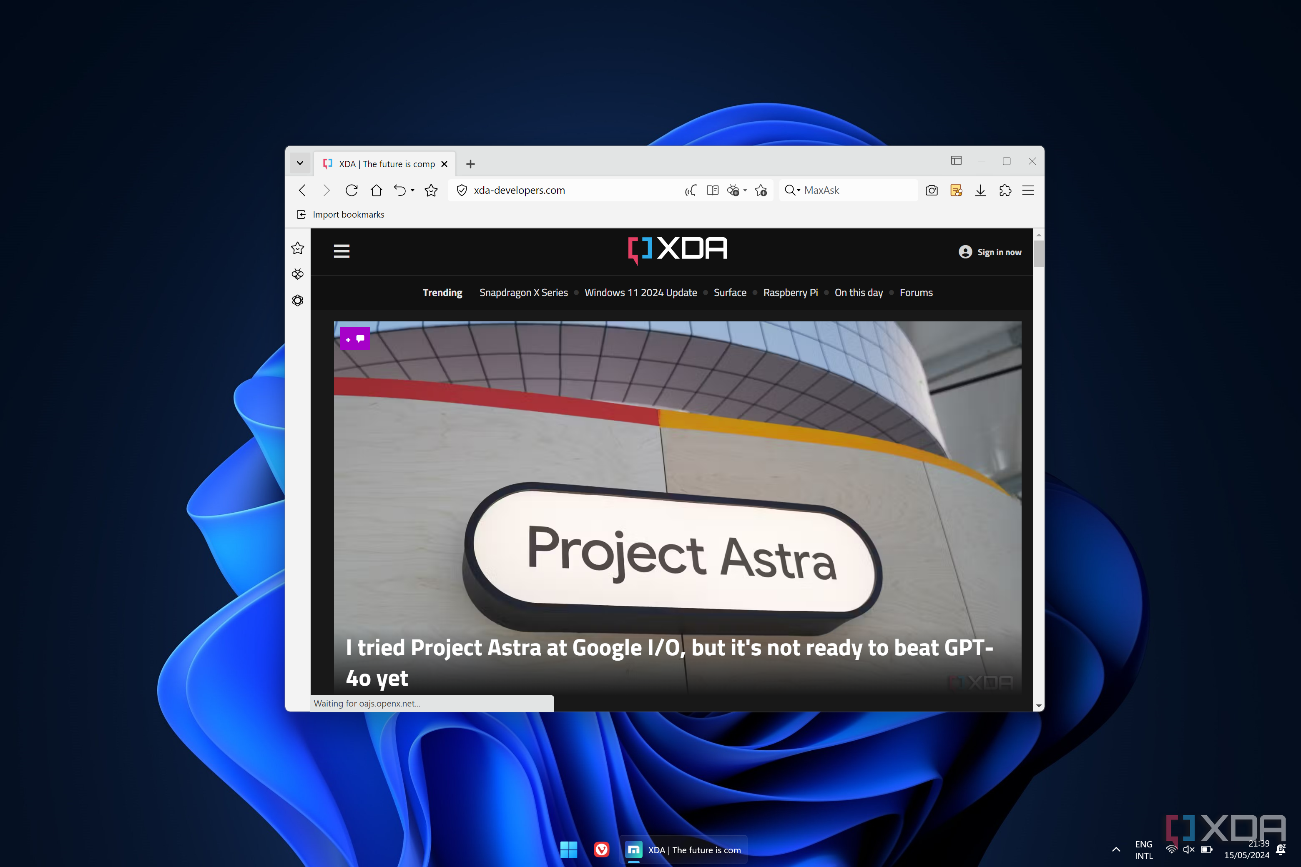Switch to reader mode
Image resolution: width=1301 pixels, height=867 pixels.
pos(713,190)
